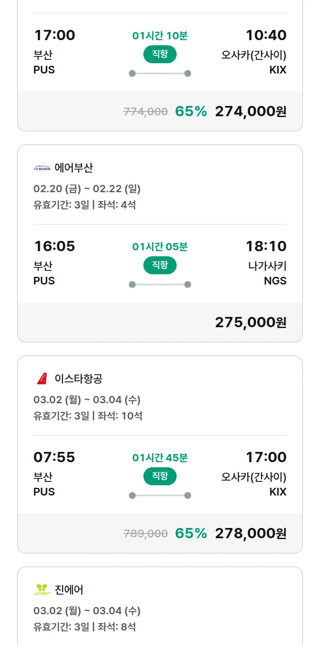Click the 02.20 (금) ~ 02.22 (일) dates
Image resolution: width=320 pixels, height=645 pixels.
pos(87,189)
